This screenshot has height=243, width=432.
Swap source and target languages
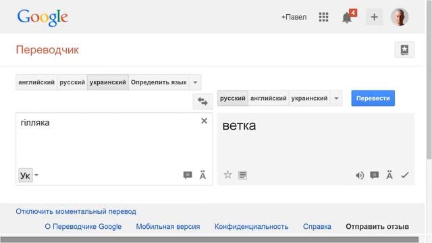[202, 101]
